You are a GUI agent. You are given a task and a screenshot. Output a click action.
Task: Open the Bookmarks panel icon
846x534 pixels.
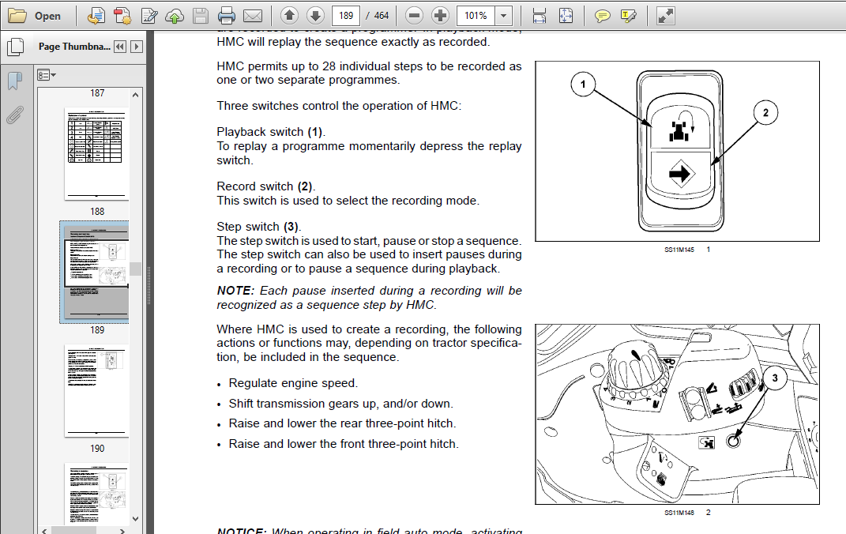coord(15,81)
